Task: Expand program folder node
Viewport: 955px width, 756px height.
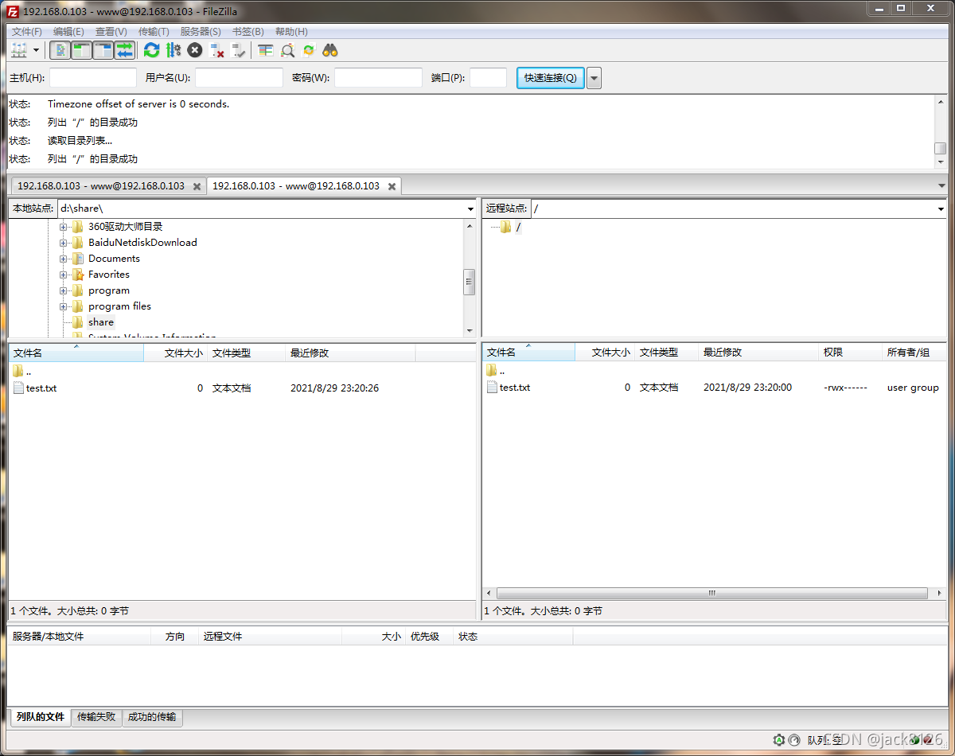Action: point(64,290)
